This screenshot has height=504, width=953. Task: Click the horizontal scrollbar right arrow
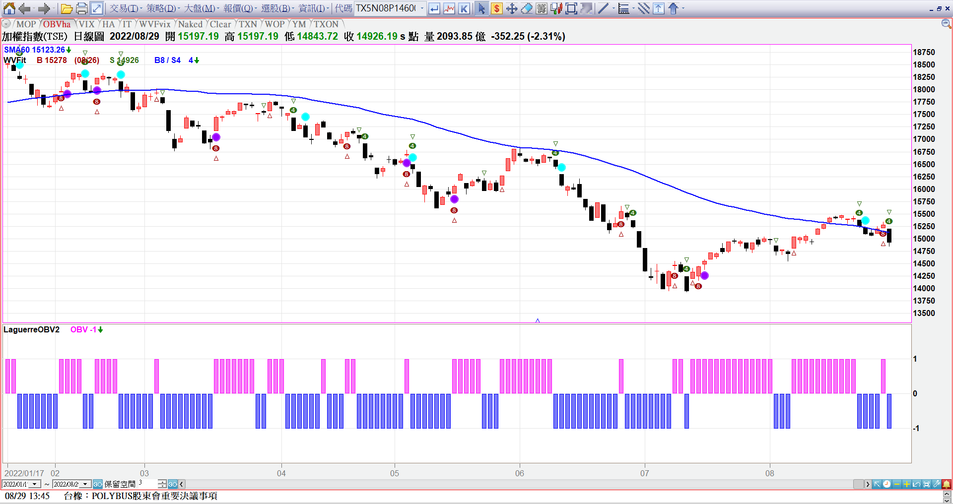point(868,484)
